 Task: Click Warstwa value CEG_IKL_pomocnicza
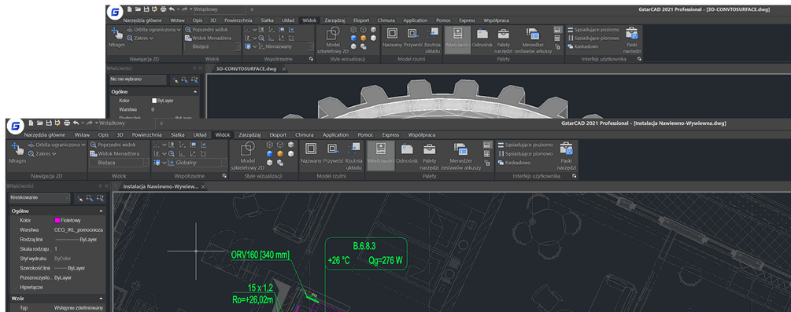tap(79, 229)
